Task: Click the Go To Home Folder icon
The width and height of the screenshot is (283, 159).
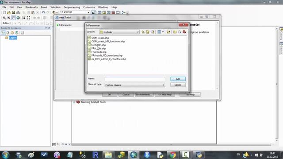Action: click(148, 32)
